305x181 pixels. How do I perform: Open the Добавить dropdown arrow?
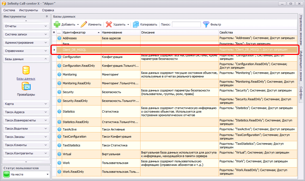(x=78, y=25)
